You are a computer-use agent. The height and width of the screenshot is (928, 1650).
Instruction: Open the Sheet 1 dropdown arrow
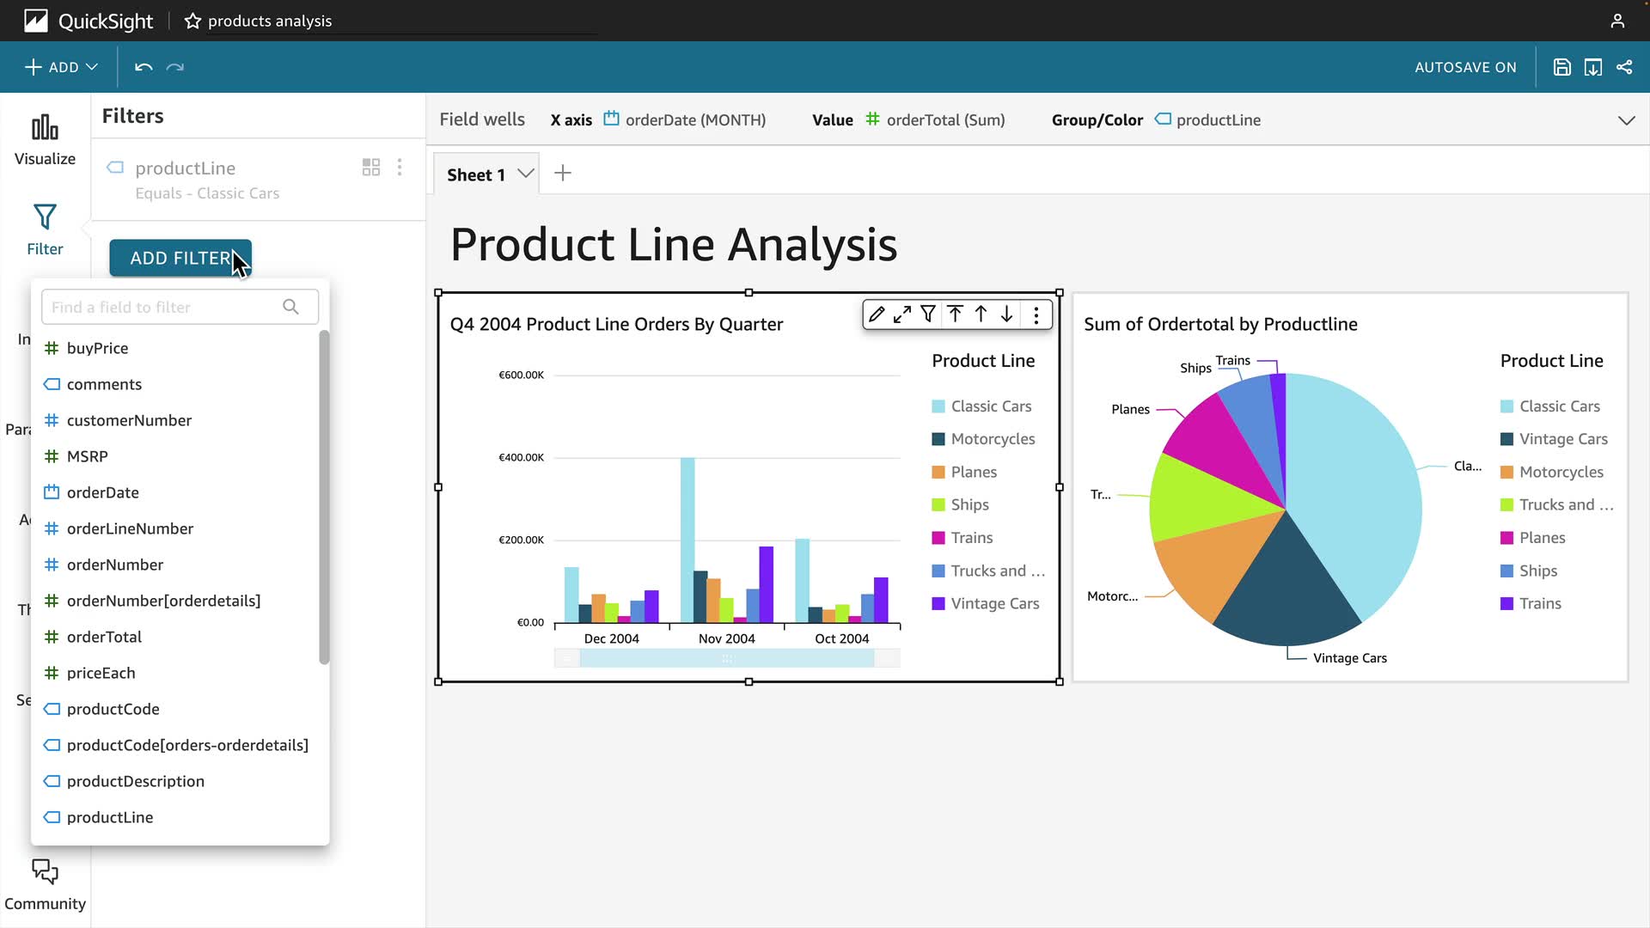coord(526,174)
